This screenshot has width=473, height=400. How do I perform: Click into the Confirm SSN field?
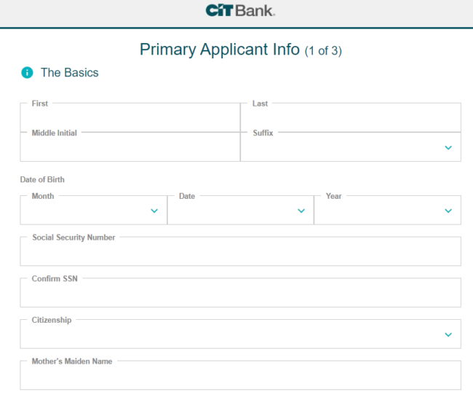coord(240,292)
